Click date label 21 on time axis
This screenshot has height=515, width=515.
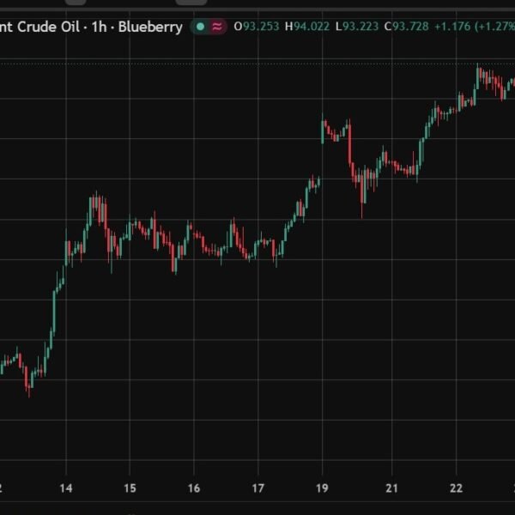click(391, 488)
